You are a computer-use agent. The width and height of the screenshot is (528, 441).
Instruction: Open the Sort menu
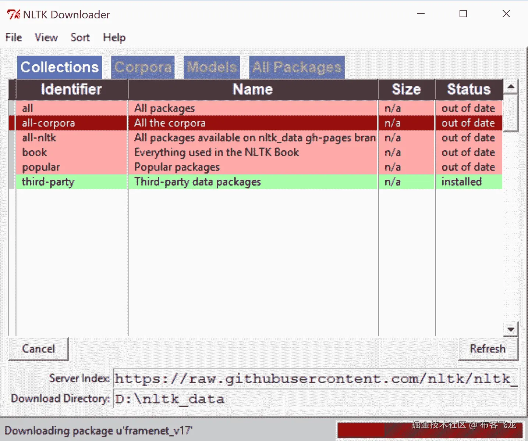pos(80,37)
